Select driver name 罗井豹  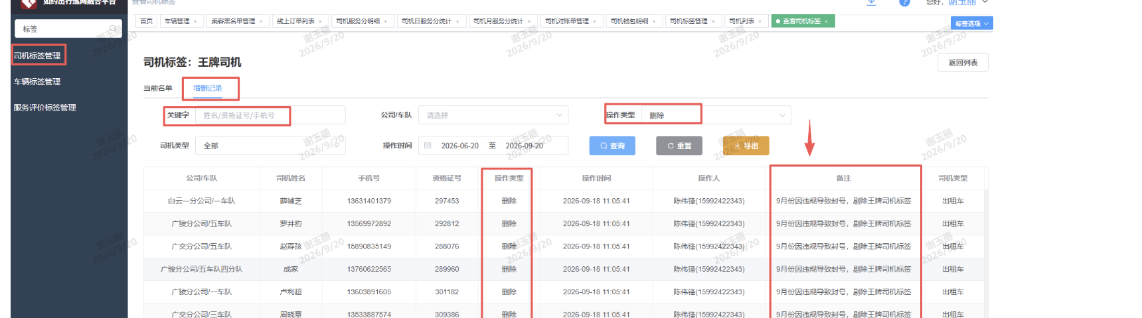point(291,224)
